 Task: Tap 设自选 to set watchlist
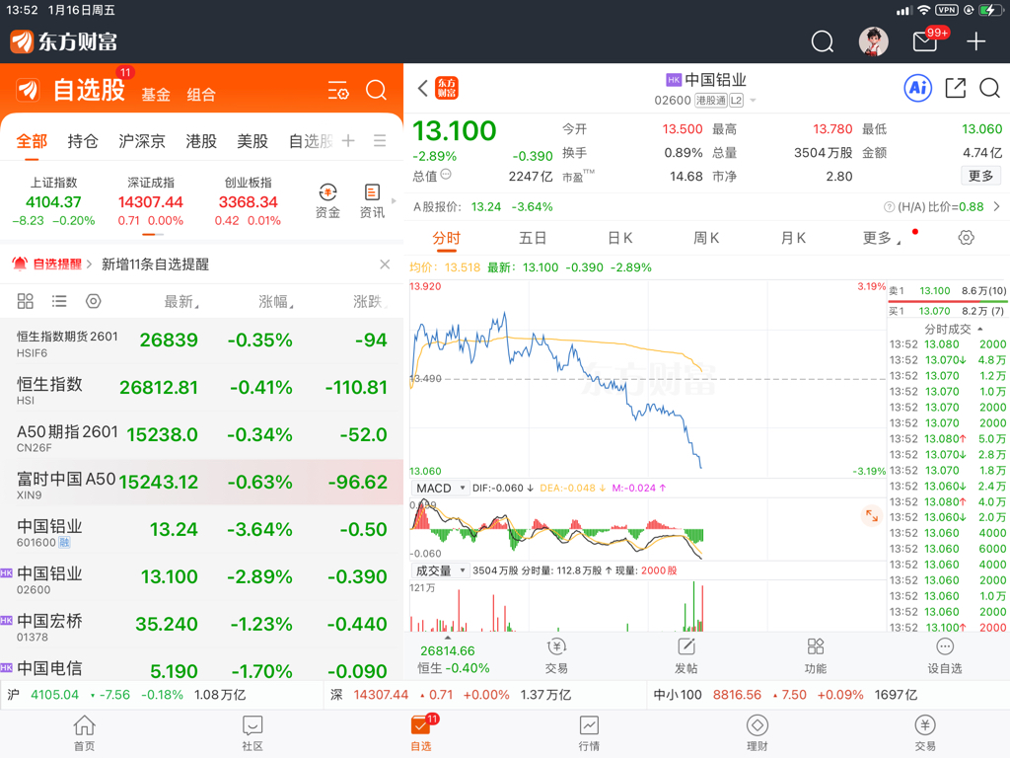(x=944, y=655)
